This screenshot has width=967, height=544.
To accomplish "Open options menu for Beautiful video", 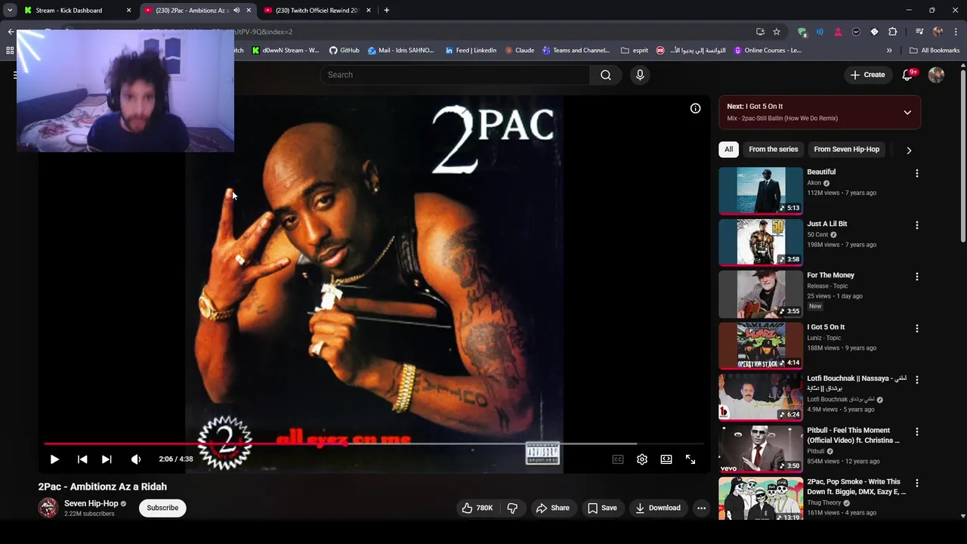I will click(x=917, y=174).
